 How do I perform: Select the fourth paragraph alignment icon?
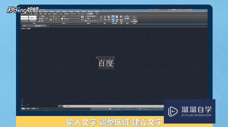click(x=93, y=21)
